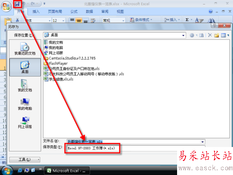Image resolution: width=233 pixels, height=175 pixels.
Task: Click Internet Explorer icon in quick launch
Action: [20, 170]
